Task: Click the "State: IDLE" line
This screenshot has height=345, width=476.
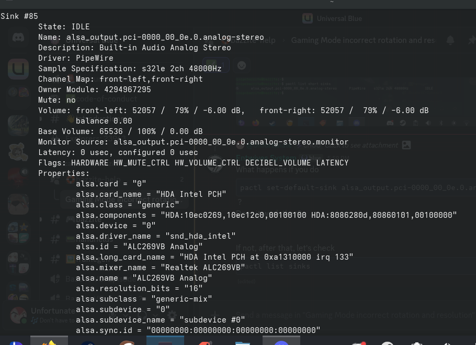Action: 64,27
